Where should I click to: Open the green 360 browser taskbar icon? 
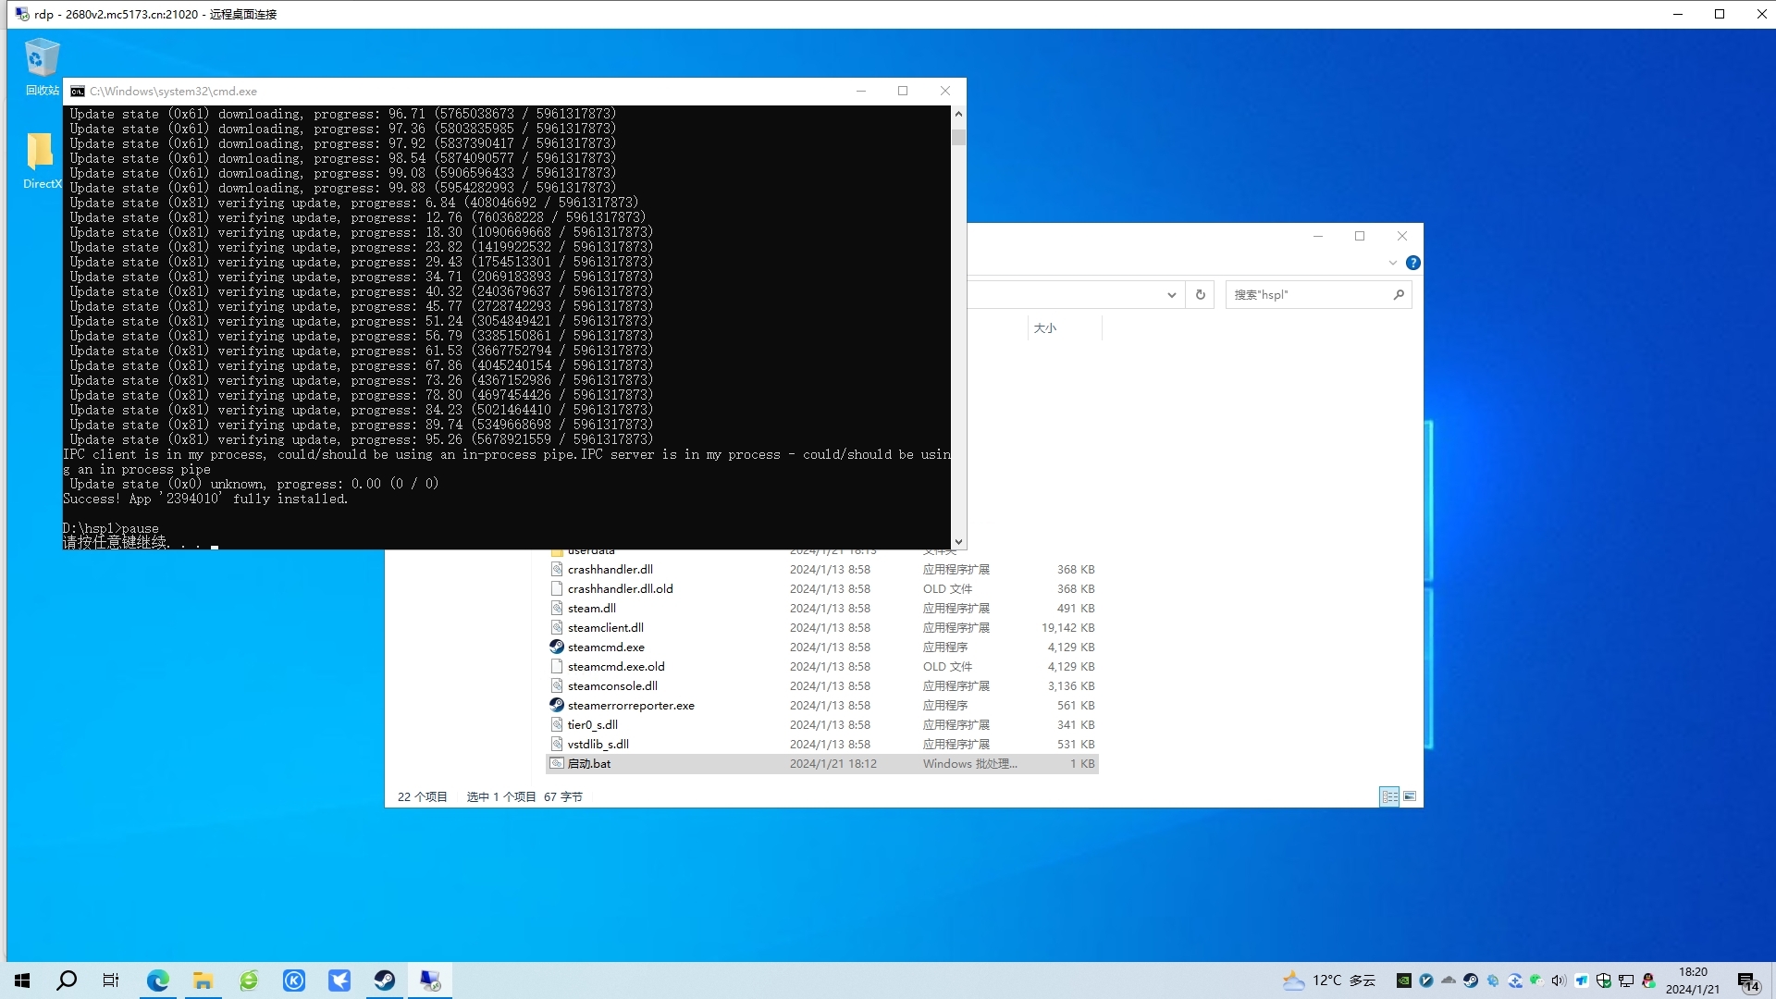point(249,980)
